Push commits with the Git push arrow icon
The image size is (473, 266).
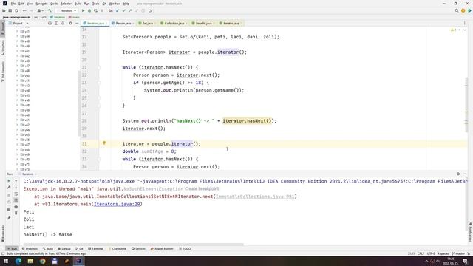click(x=130, y=10)
